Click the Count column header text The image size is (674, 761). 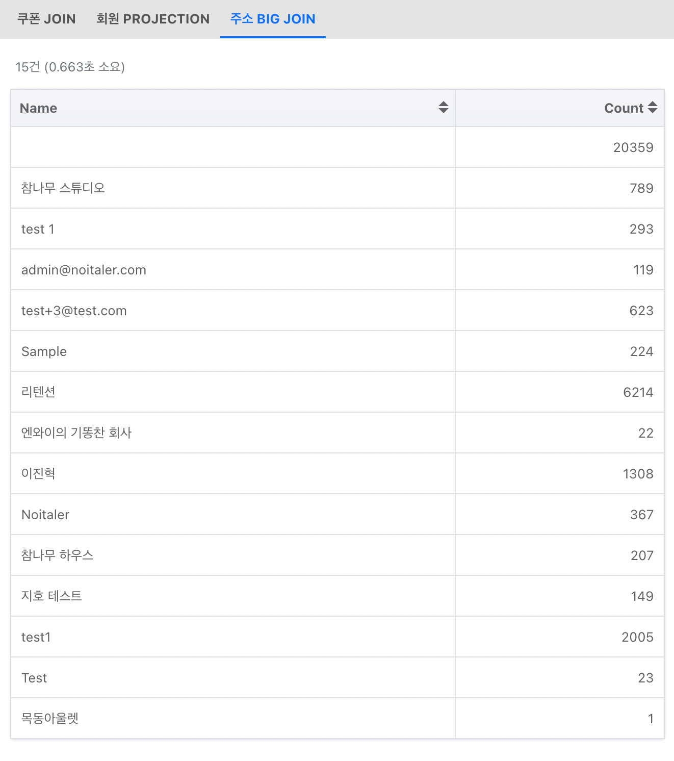pyautogui.click(x=624, y=108)
